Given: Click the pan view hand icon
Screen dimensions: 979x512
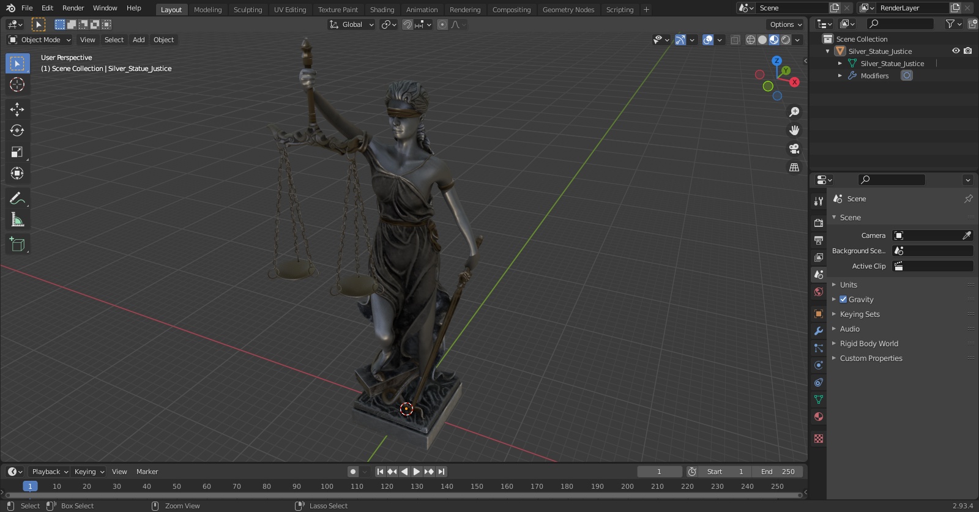Looking at the screenshot, I should pos(794,130).
